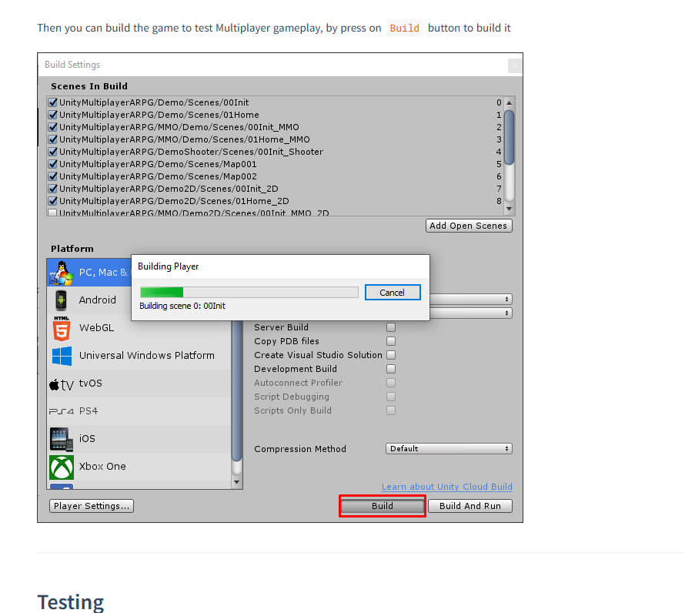Viewport: 685px width, 613px height.
Task: Uncheck the 01Home_MMO scene checkbox
Action: point(53,139)
